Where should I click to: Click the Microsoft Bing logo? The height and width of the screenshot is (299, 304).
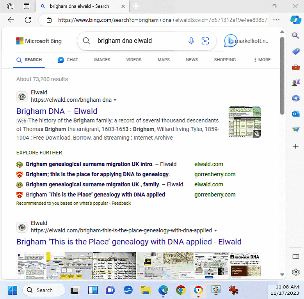[x=39, y=41]
